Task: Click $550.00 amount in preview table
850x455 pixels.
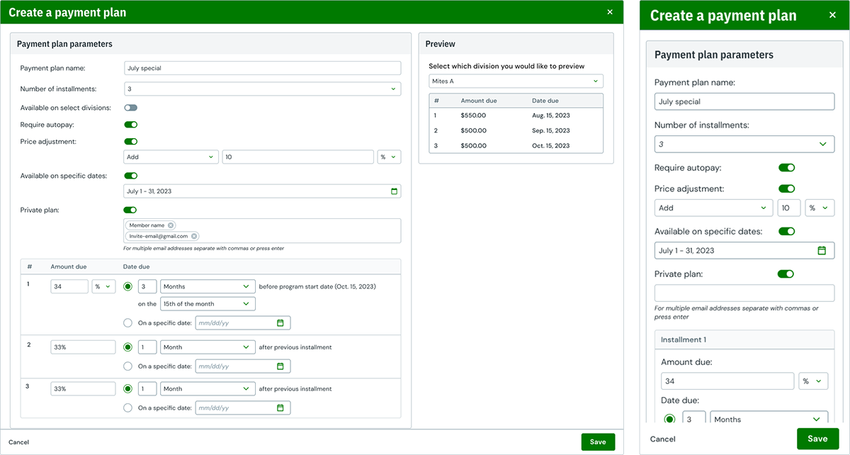Action: (474, 115)
